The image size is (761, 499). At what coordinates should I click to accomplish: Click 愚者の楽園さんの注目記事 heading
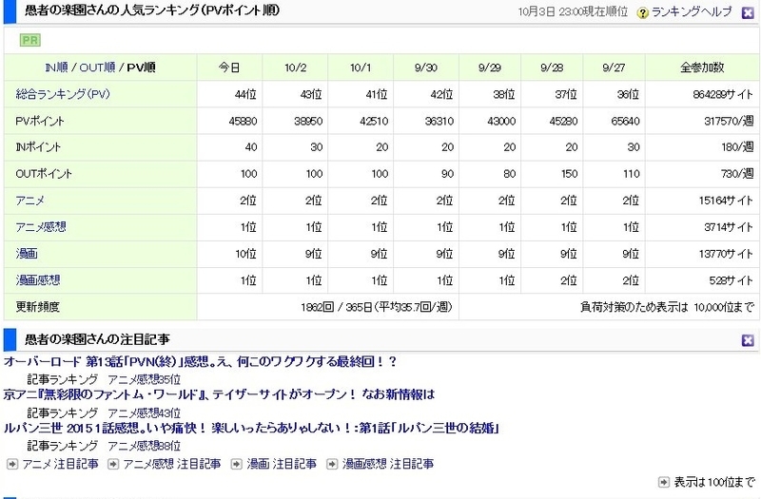pyautogui.click(x=97, y=339)
